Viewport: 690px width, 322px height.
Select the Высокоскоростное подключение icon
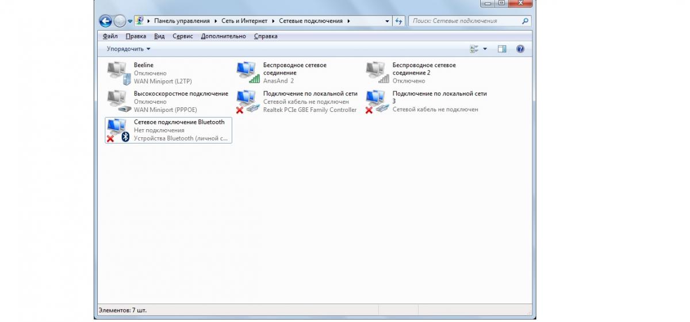click(120, 102)
